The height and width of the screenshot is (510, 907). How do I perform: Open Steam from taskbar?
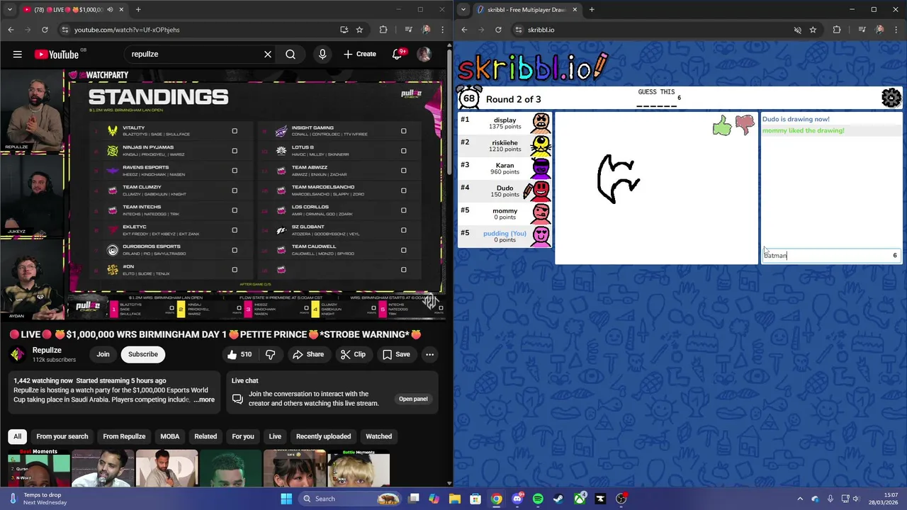click(x=559, y=499)
